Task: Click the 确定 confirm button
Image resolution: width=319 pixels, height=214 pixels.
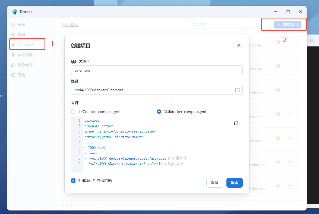Action: point(234,183)
